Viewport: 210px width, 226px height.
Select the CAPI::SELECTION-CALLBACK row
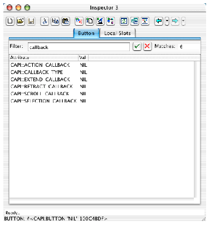pyautogui.click(x=101, y=101)
